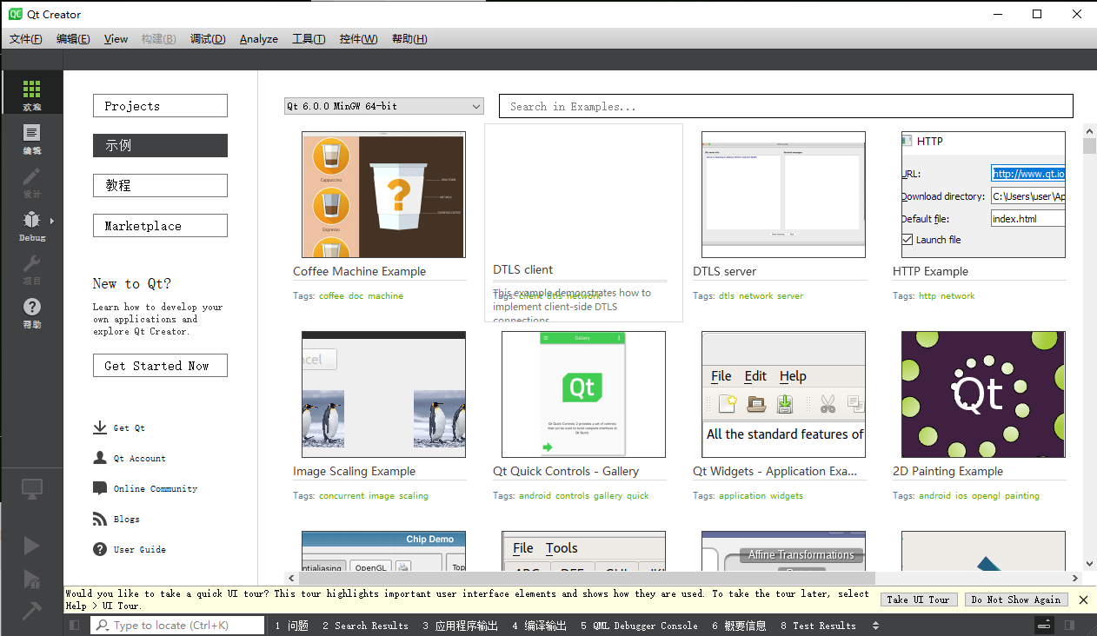Select the hammer Build icon
The image size is (1097, 636).
click(x=32, y=606)
